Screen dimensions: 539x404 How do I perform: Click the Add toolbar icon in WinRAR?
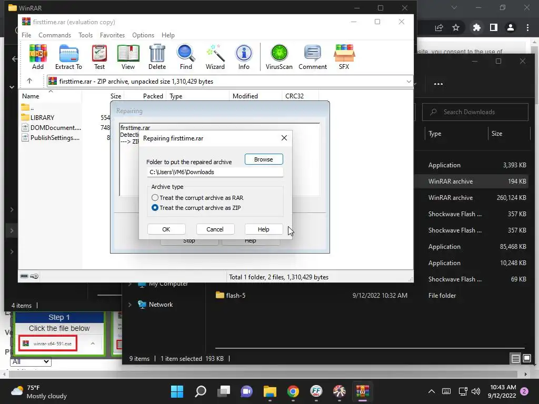38,57
